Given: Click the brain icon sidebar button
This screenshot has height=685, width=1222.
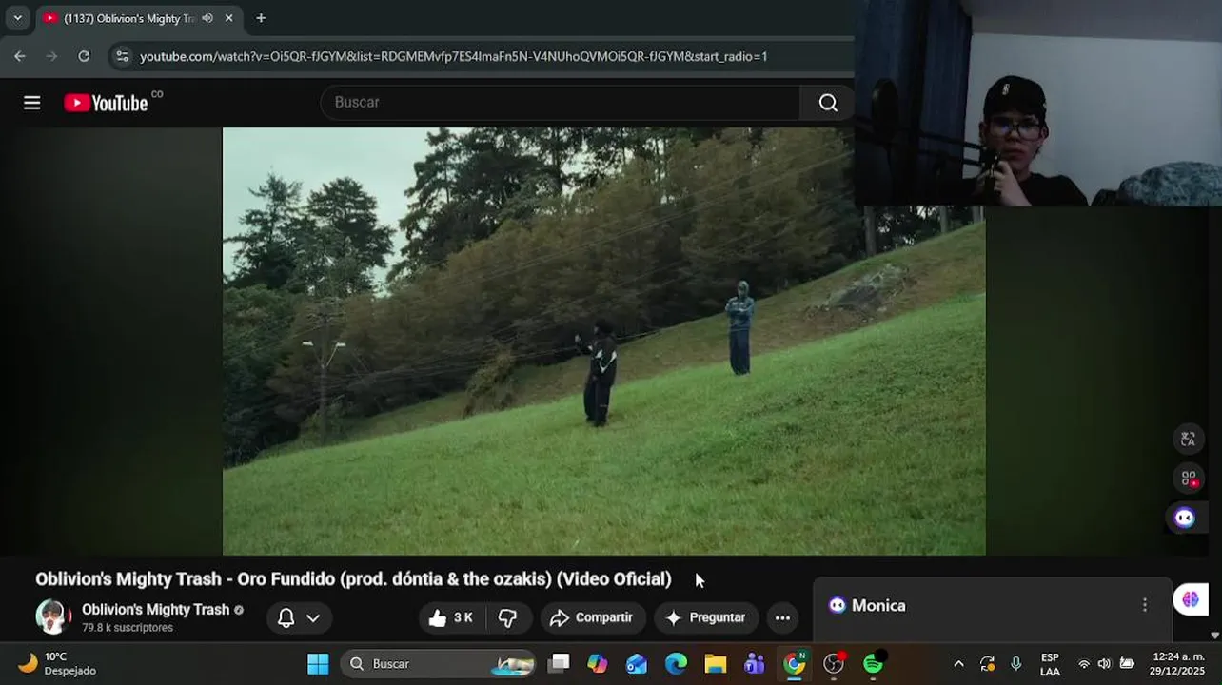Looking at the screenshot, I should tap(1191, 599).
